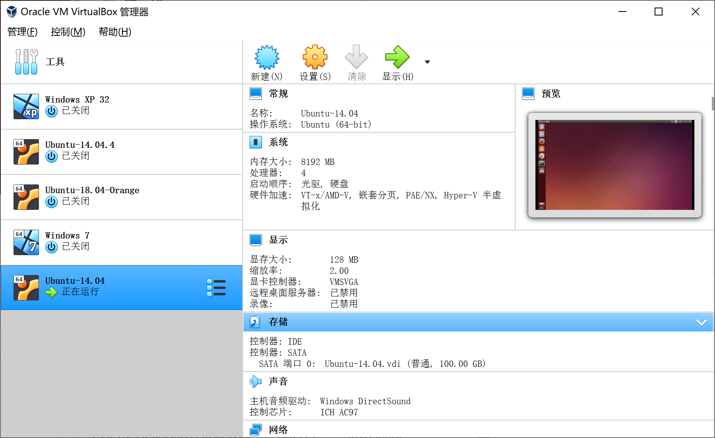715x438 pixels.
Task: Open the 管理(F) menu
Action: (x=23, y=32)
